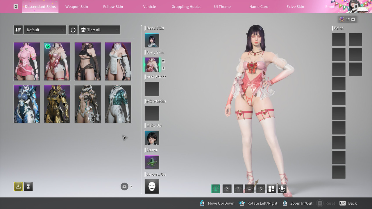Screen dimensions: 372x209
Task: Select the gold armor skin
Action: (x=57, y=104)
